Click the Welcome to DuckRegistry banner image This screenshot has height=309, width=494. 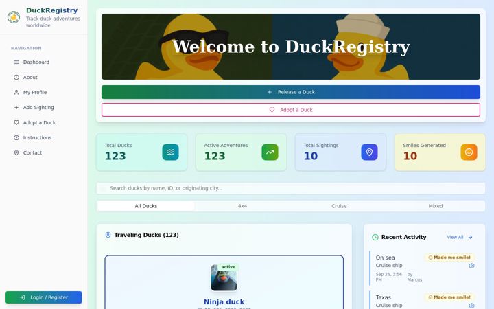pyautogui.click(x=291, y=47)
